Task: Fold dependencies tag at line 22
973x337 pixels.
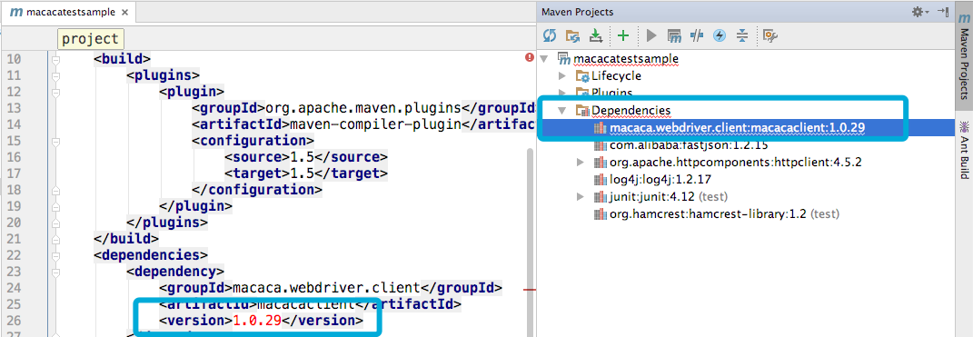Action: coord(55,255)
